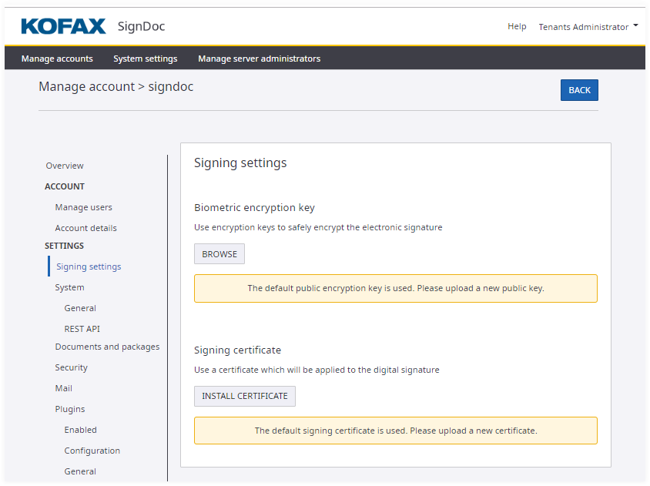
Task: Open the REST API settings
Action: click(x=82, y=329)
